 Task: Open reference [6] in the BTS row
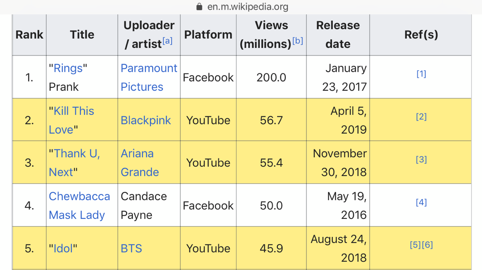(427, 245)
